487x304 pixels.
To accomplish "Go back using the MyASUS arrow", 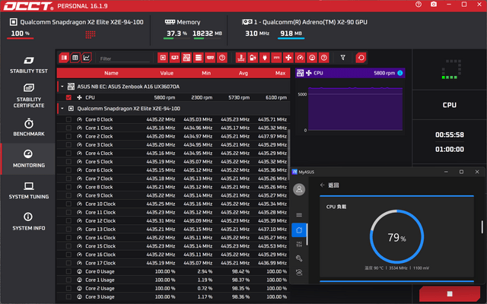I will pyautogui.click(x=322, y=185).
